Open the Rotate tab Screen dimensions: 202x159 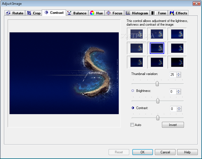15,13
